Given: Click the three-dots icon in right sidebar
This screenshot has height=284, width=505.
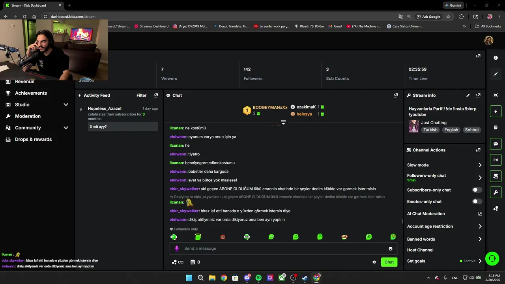Looking at the screenshot, I should tap(496, 208).
